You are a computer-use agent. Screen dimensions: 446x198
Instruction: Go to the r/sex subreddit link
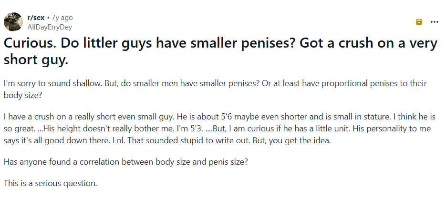(x=36, y=18)
